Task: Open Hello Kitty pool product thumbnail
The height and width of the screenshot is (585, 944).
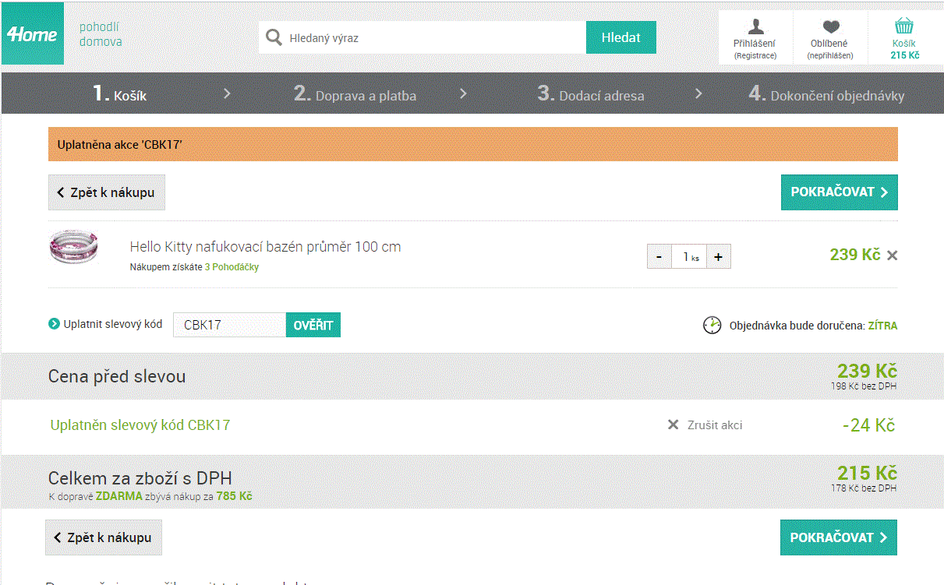Action: point(72,248)
